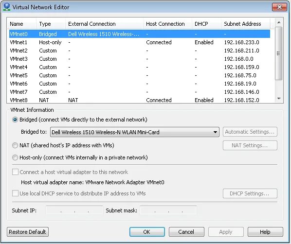Click subnet address 192.168.152.0
The width and height of the screenshot is (291, 244).
[x=241, y=100]
